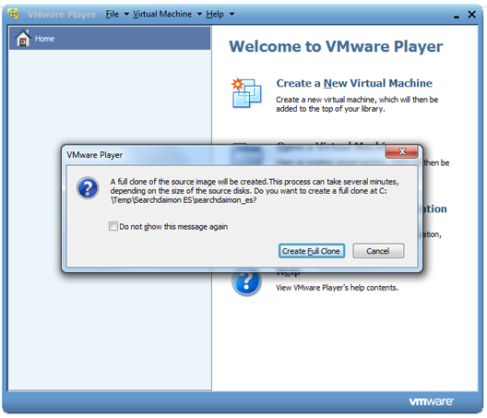The height and width of the screenshot is (418, 487).
Task: Click the VMware Player logo icon in title bar
Action: click(13, 14)
